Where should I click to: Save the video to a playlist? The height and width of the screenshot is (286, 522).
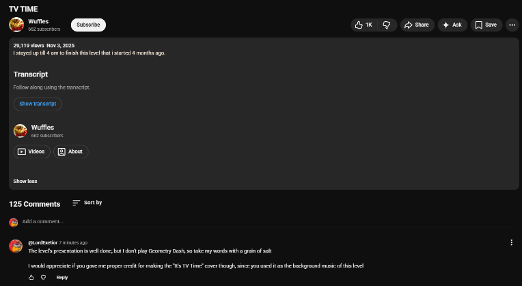(486, 25)
